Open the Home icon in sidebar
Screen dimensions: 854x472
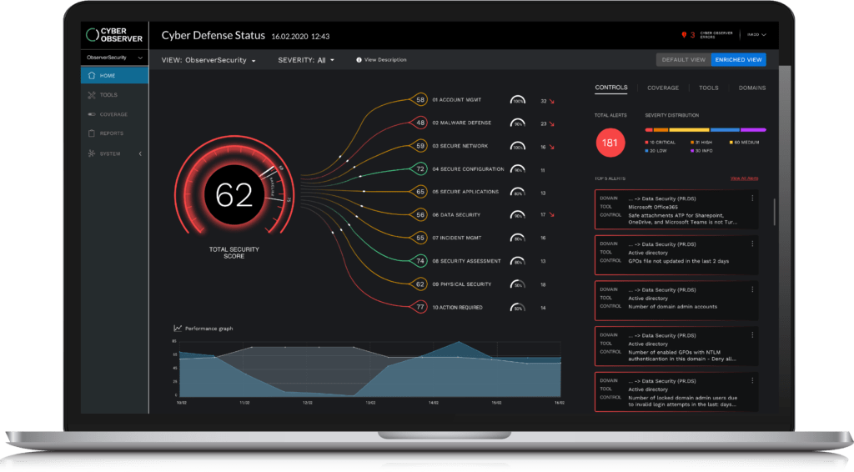pos(93,76)
